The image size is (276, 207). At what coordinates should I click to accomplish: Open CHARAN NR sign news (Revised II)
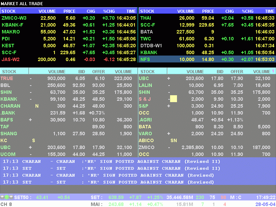(x=111, y=161)
